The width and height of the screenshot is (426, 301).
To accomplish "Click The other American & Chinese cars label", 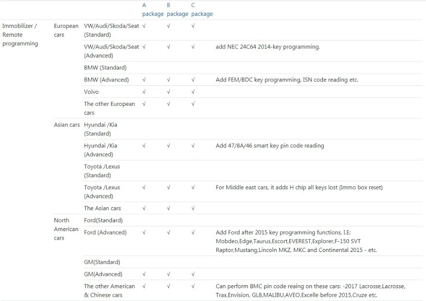I will 109,291.
